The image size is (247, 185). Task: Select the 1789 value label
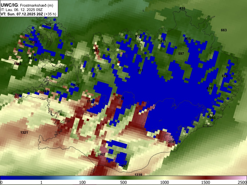pos(18,95)
